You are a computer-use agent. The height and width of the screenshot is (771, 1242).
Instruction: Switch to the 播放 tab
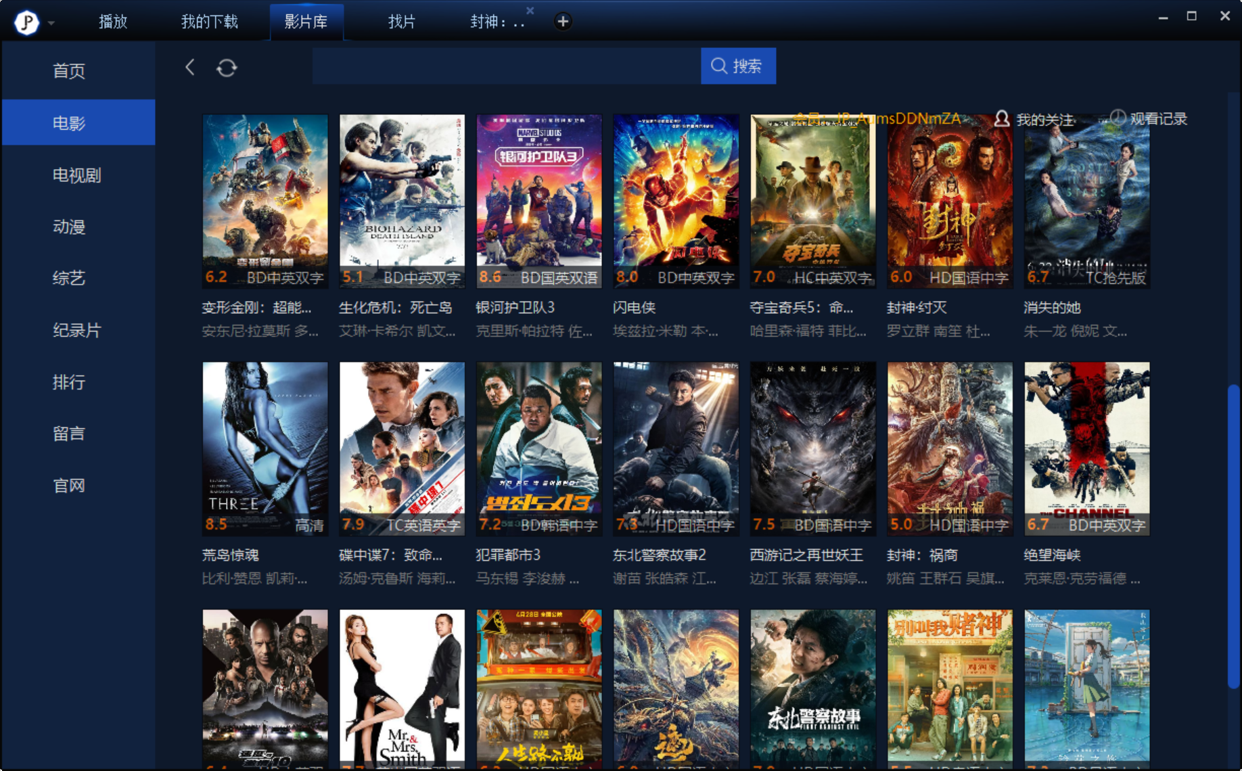(x=113, y=22)
